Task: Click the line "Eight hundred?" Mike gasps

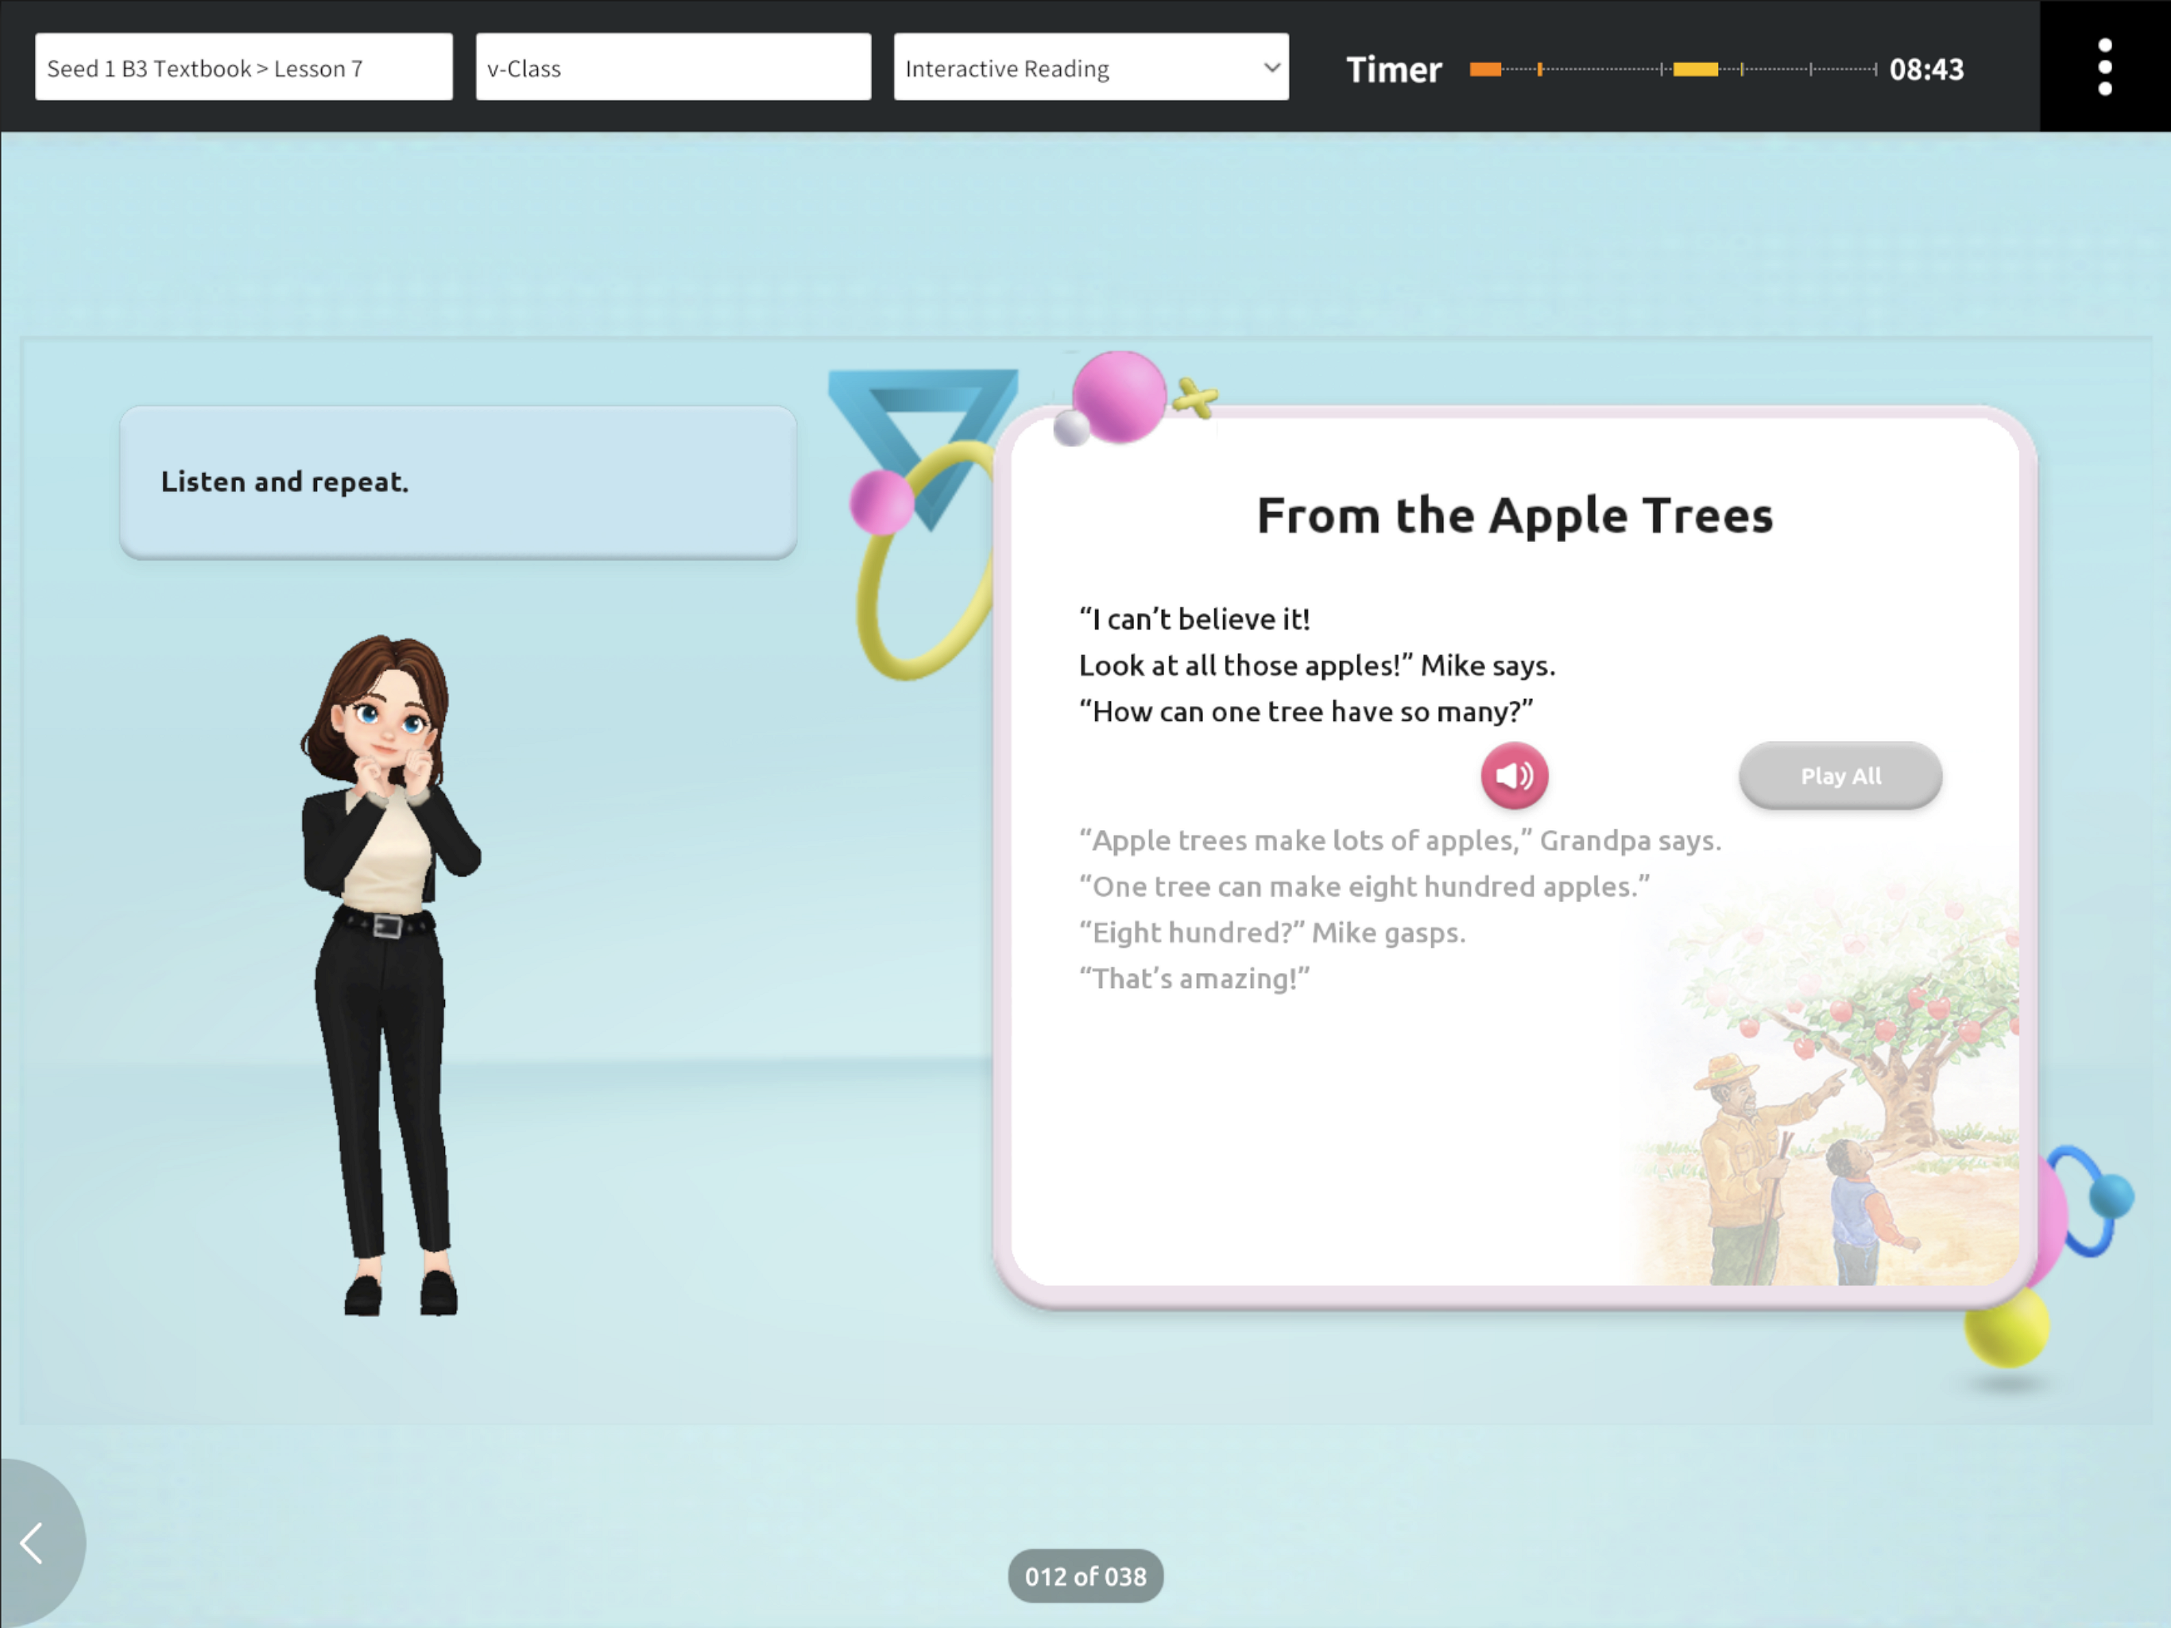Action: tap(1272, 932)
